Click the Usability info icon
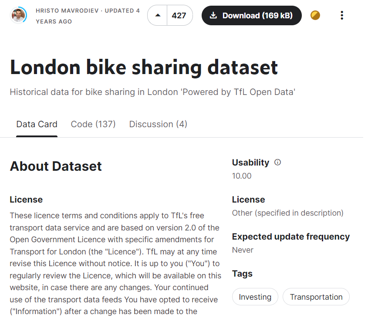 (277, 162)
